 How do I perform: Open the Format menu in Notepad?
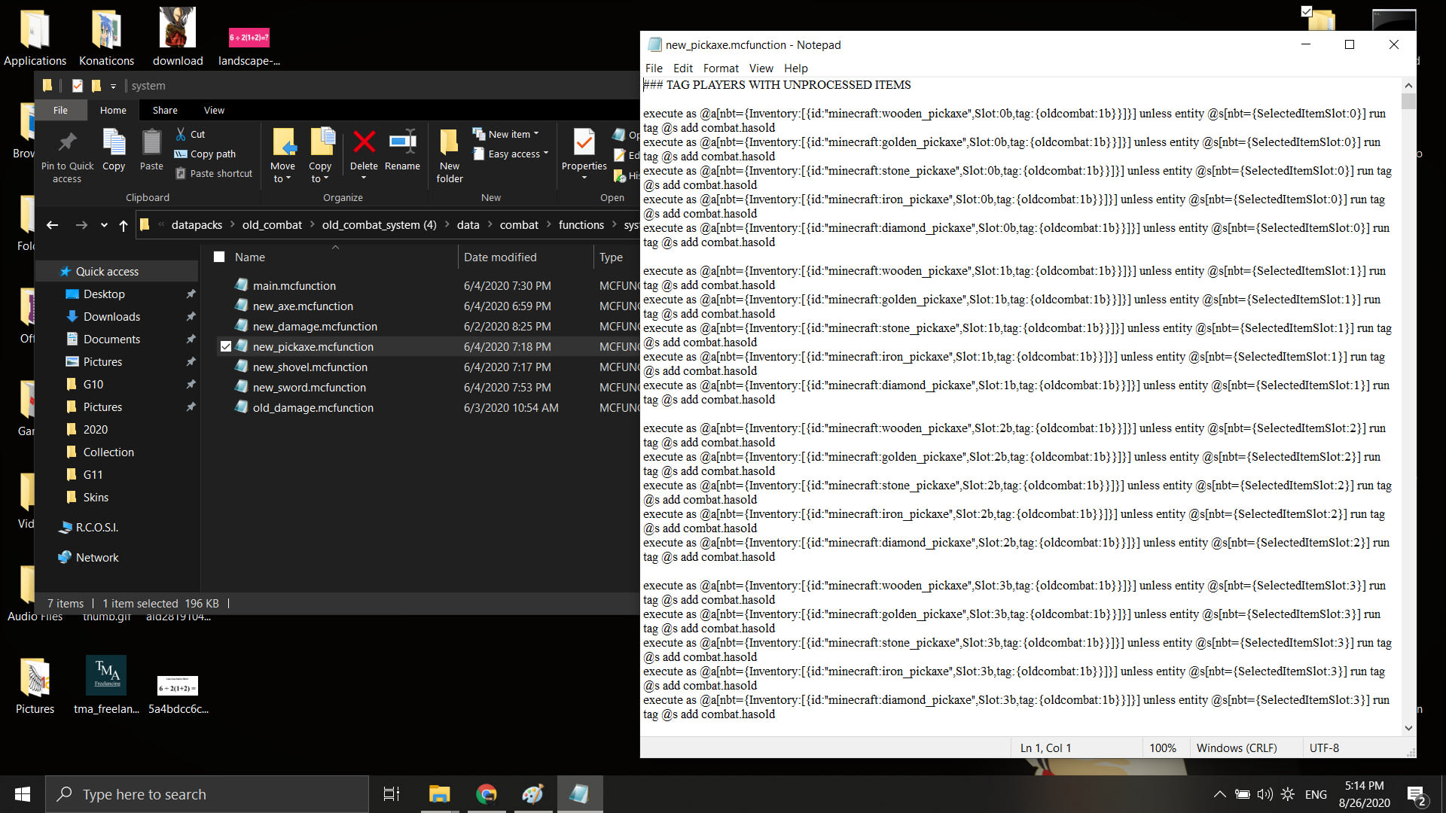coord(721,68)
